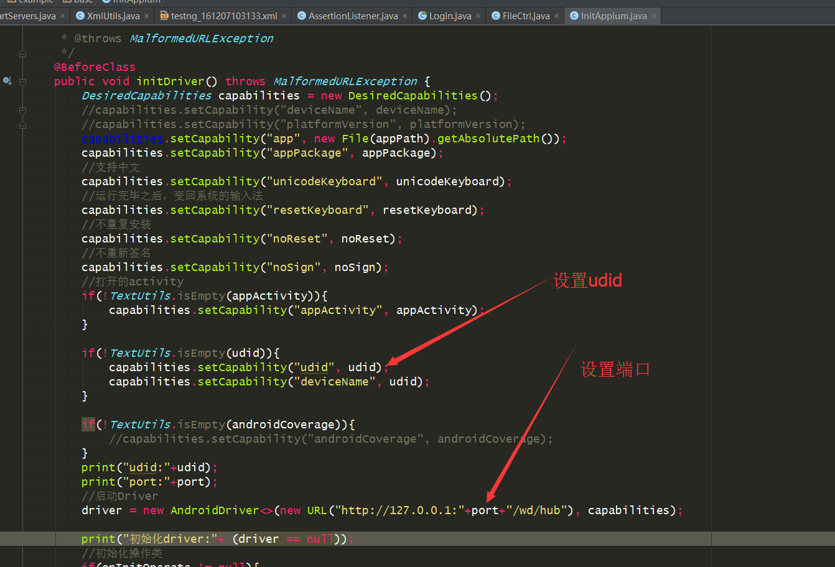The height and width of the screenshot is (567, 835).
Task: Click the "http://127.0.0.1:" URL string
Action: [x=399, y=510]
